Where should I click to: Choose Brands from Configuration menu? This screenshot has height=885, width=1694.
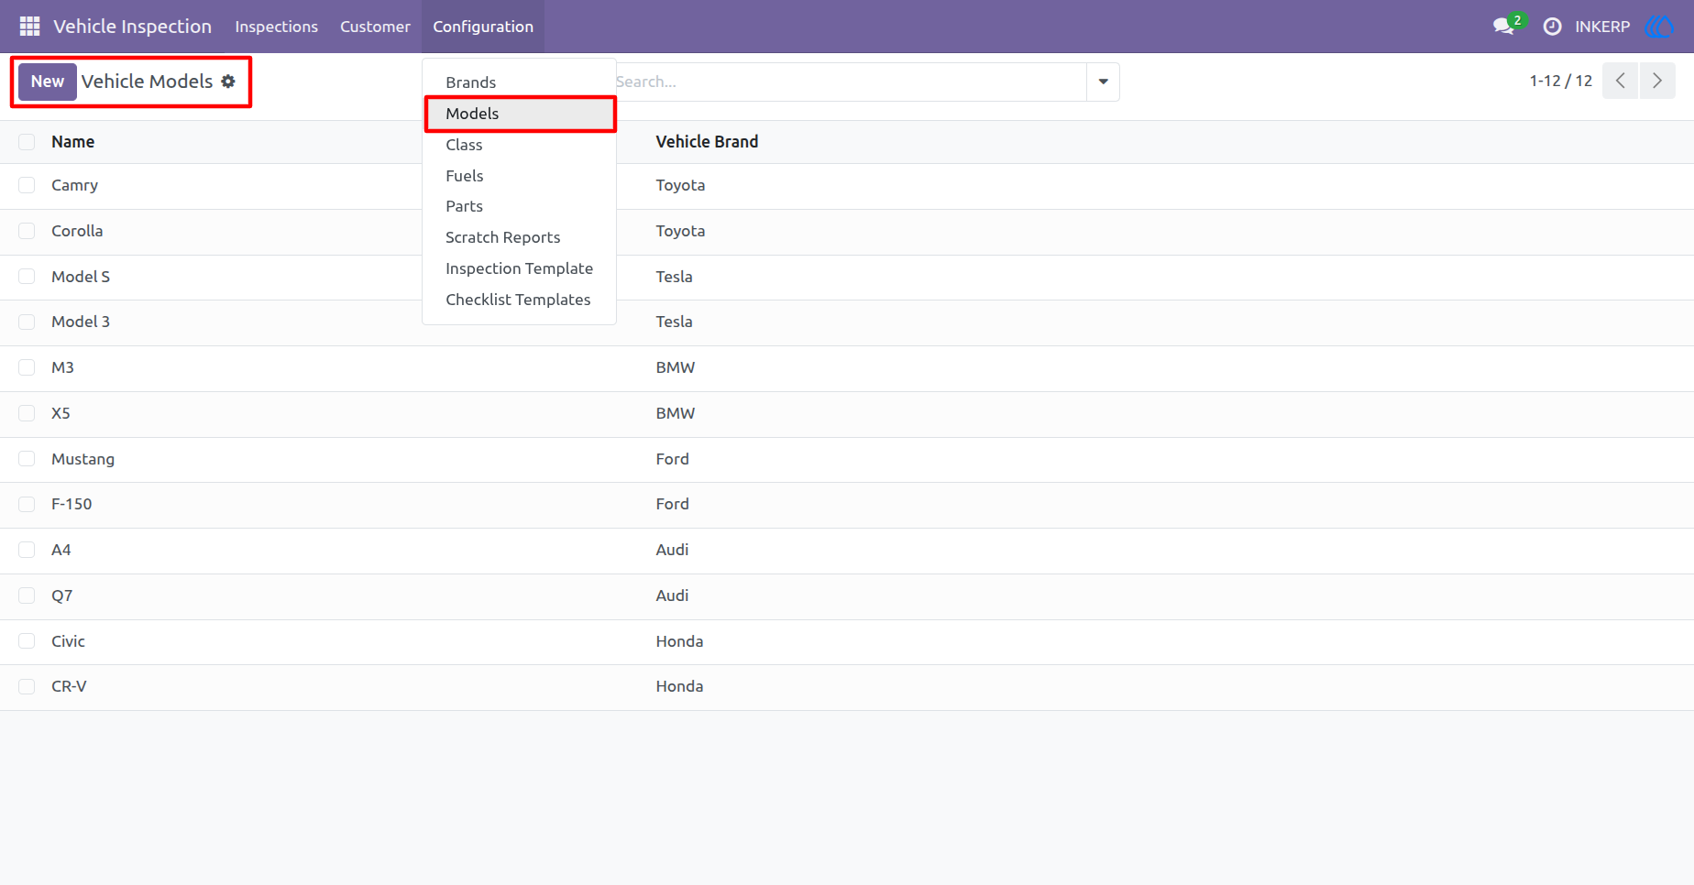point(519,82)
